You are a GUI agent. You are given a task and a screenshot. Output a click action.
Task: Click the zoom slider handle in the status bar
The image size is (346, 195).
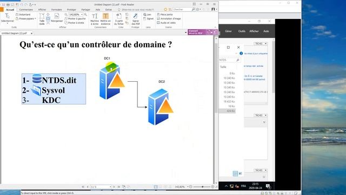tap(203, 187)
